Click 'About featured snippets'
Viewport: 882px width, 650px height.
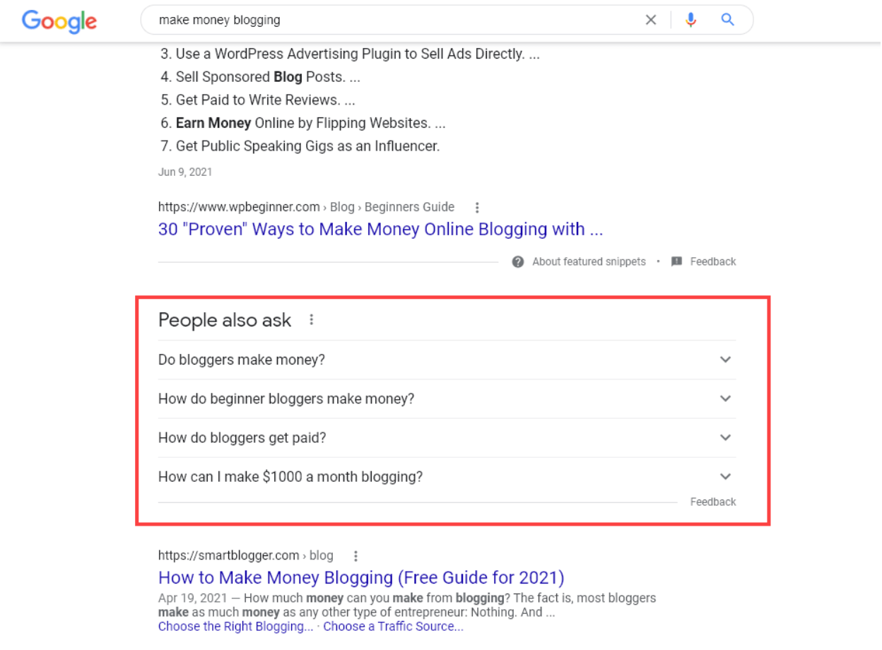coord(588,261)
